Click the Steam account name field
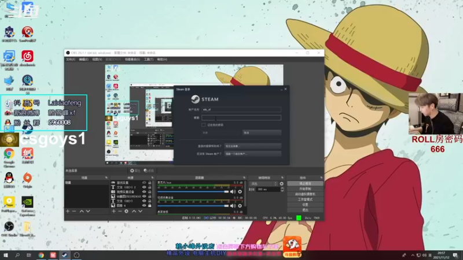The width and height of the screenshot is (463, 260). [x=241, y=110]
